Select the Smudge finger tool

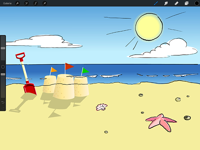click(166, 3)
